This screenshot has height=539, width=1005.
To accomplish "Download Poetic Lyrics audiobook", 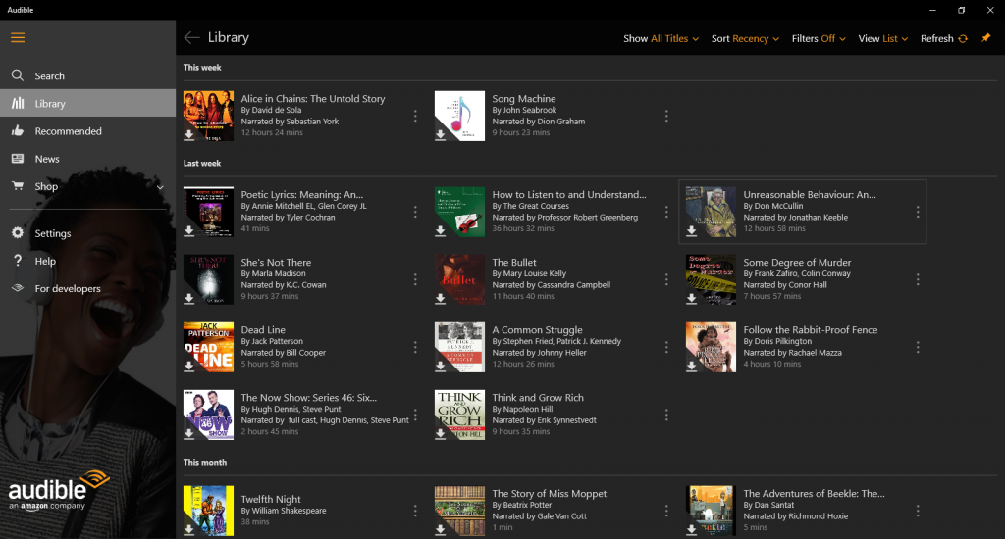I will tap(189, 231).
